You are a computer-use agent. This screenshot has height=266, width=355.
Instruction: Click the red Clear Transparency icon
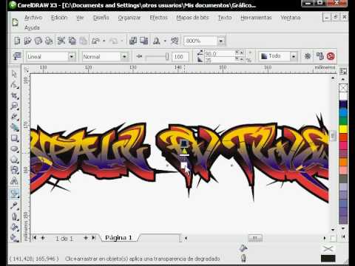[x=331, y=56]
